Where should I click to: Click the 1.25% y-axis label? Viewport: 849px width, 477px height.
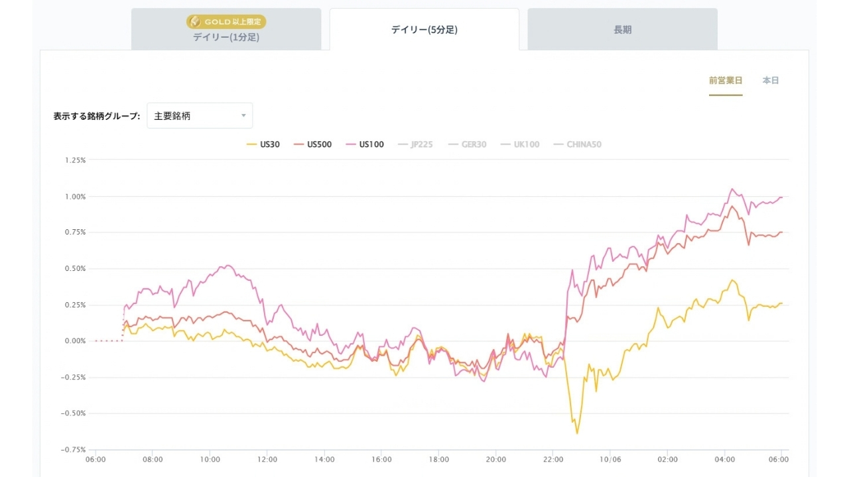click(x=75, y=160)
